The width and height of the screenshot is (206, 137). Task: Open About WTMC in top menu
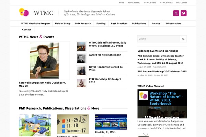[x=134, y=3]
